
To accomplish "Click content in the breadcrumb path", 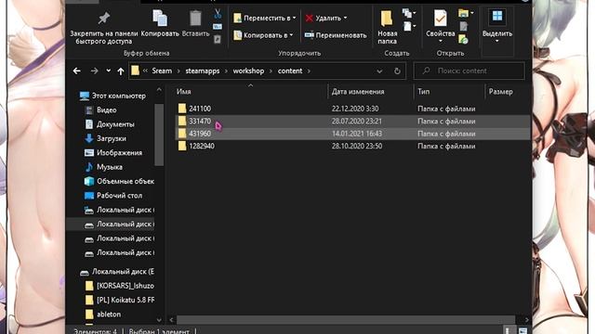I will click(290, 71).
